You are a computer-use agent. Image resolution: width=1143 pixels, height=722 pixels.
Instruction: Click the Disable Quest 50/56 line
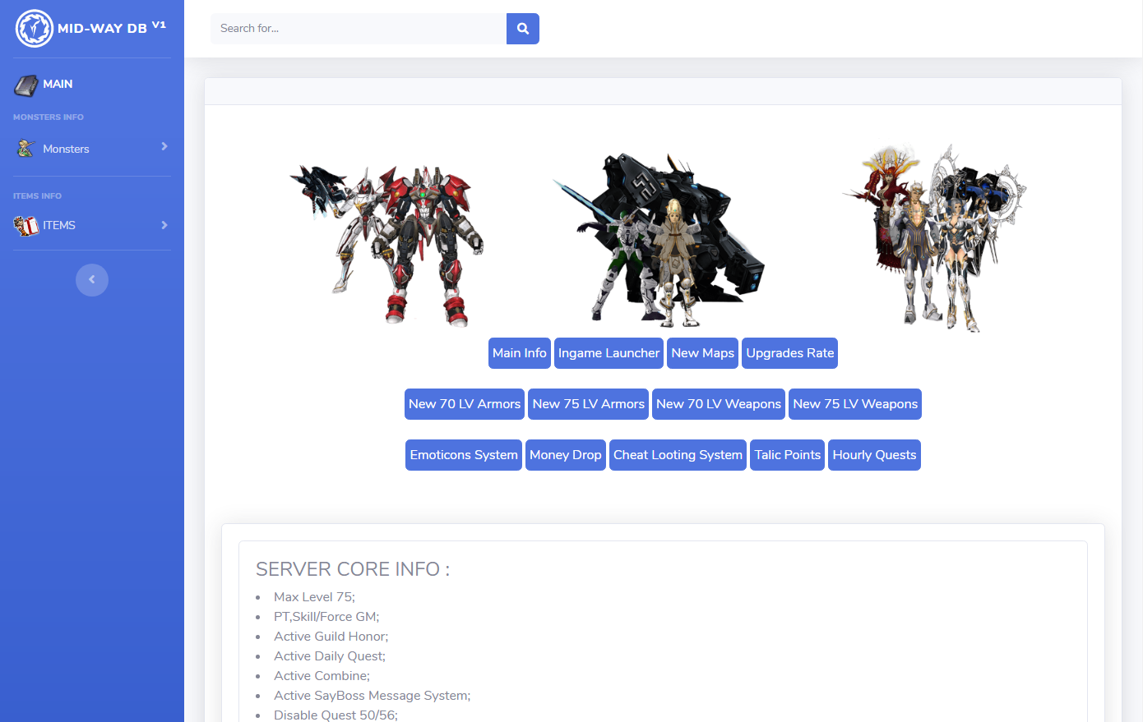(x=335, y=715)
